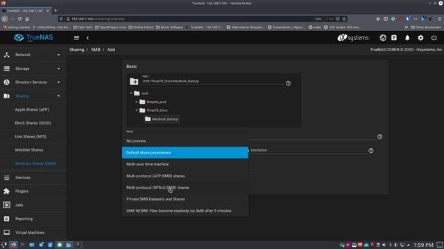Open the Getting Started bookmark

(16, 28)
